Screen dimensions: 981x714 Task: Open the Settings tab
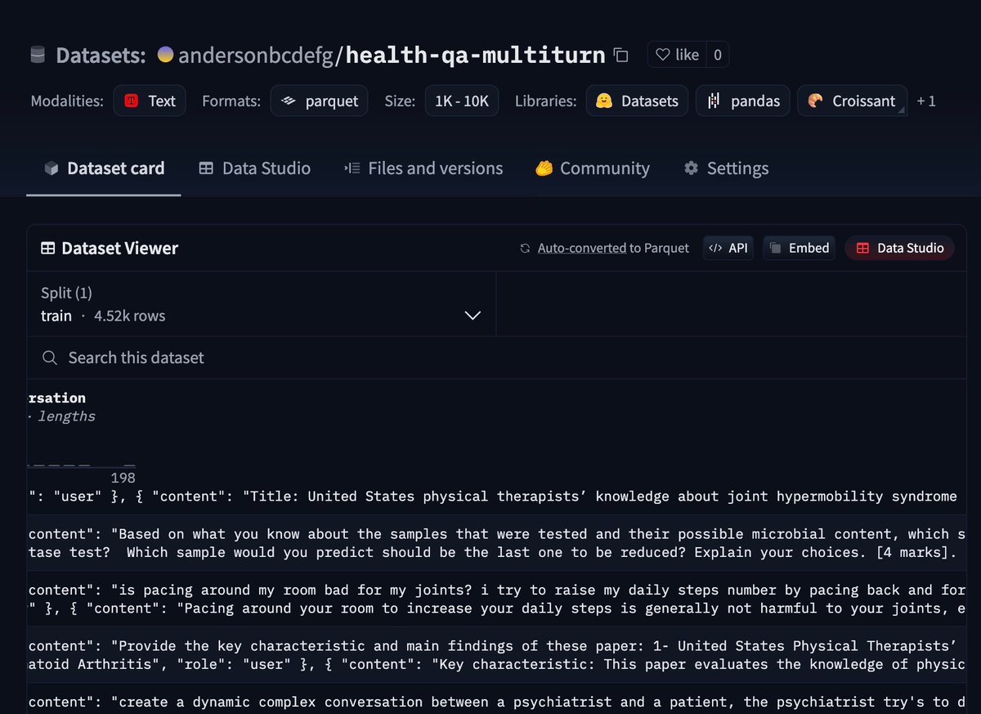[726, 168]
